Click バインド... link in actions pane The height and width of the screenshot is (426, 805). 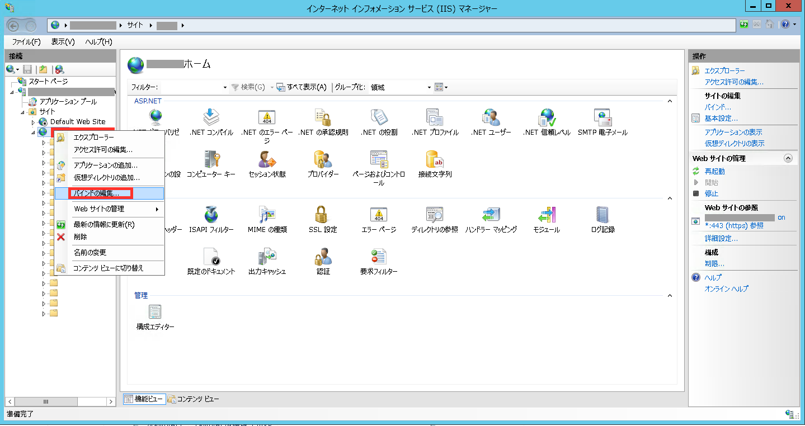tap(718, 107)
